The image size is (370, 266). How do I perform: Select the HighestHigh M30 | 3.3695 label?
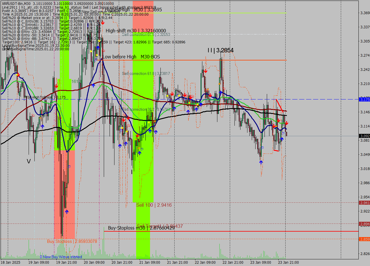pyautogui.click(x=133, y=10)
